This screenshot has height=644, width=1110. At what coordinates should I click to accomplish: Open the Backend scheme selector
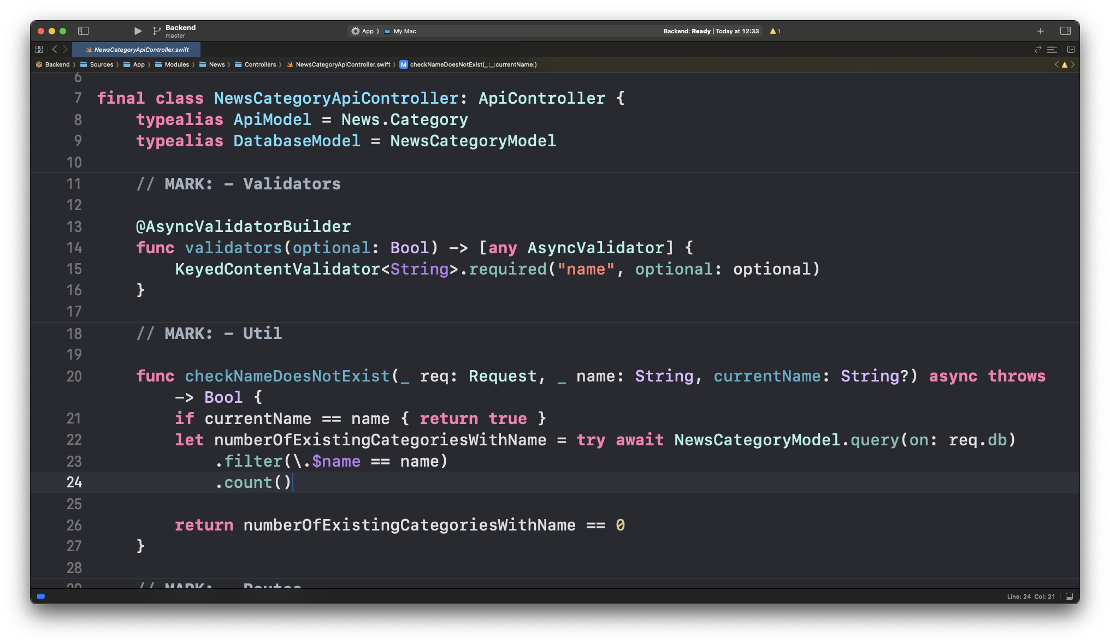click(x=180, y=27)
